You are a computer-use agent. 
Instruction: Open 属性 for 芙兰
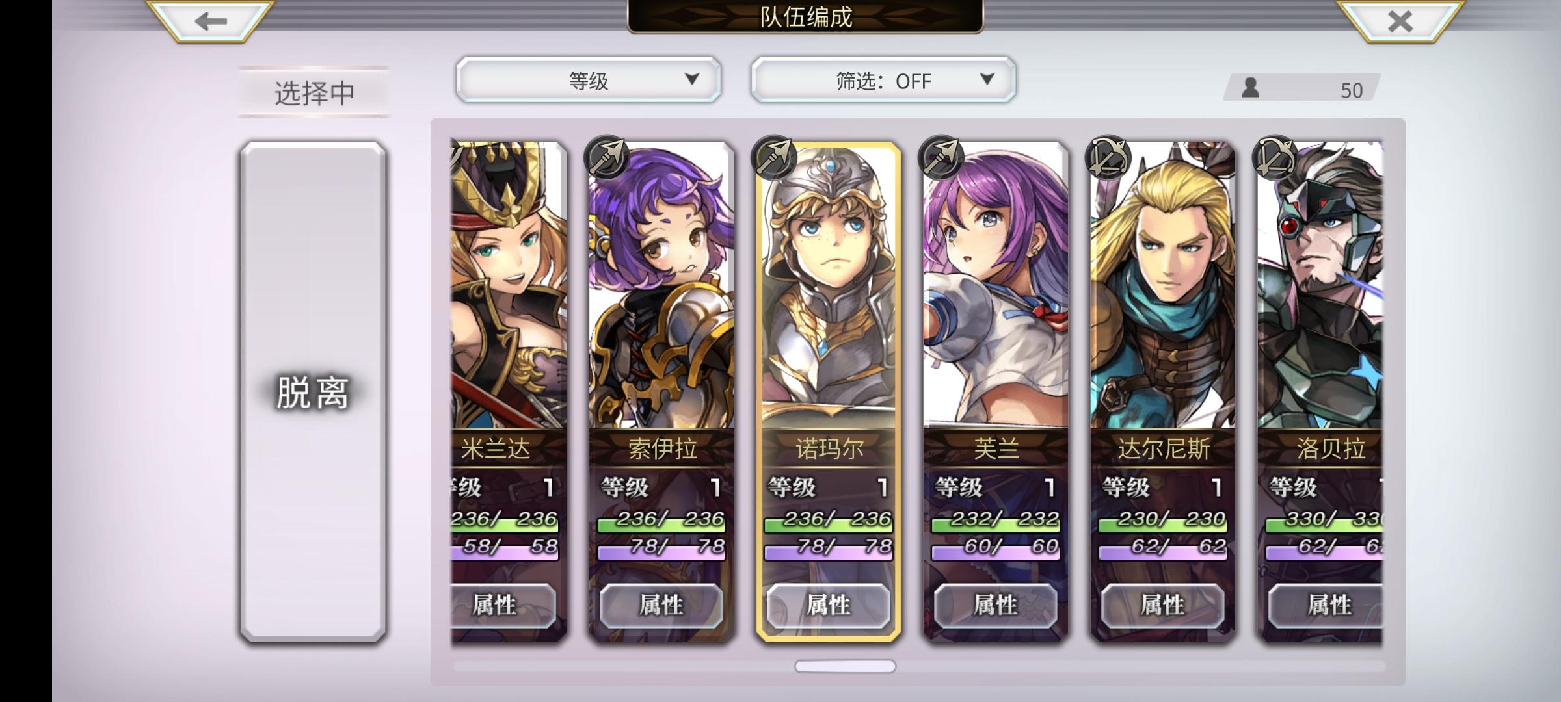click(x=996, y=605)
